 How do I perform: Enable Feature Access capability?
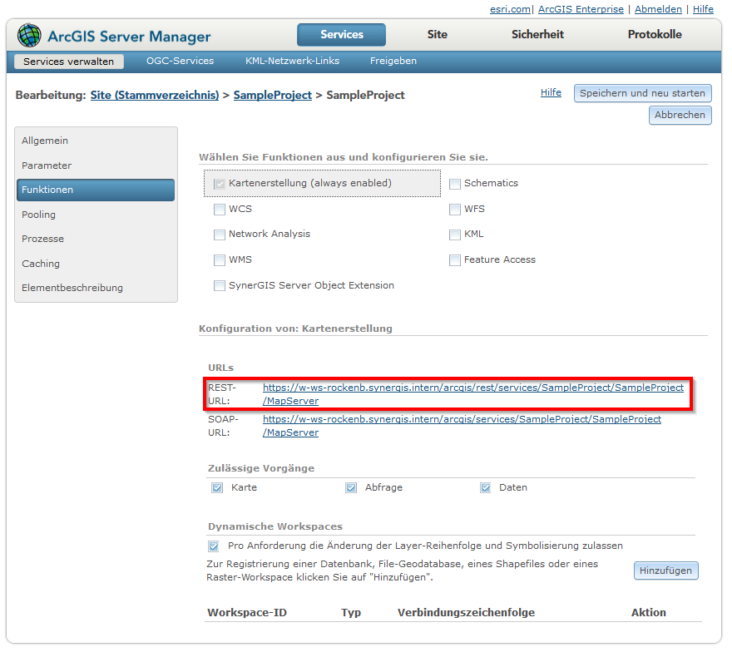pyautogui.click(x=454, y=259)
